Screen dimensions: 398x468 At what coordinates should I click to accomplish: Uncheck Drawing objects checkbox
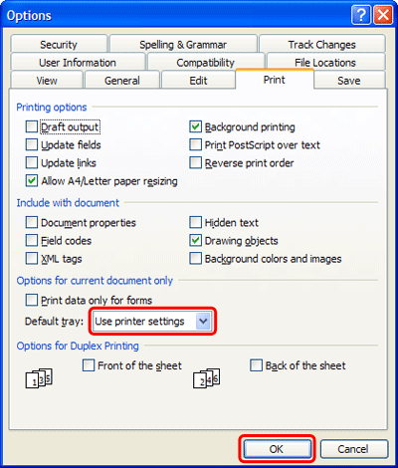[x=195, y=241]
